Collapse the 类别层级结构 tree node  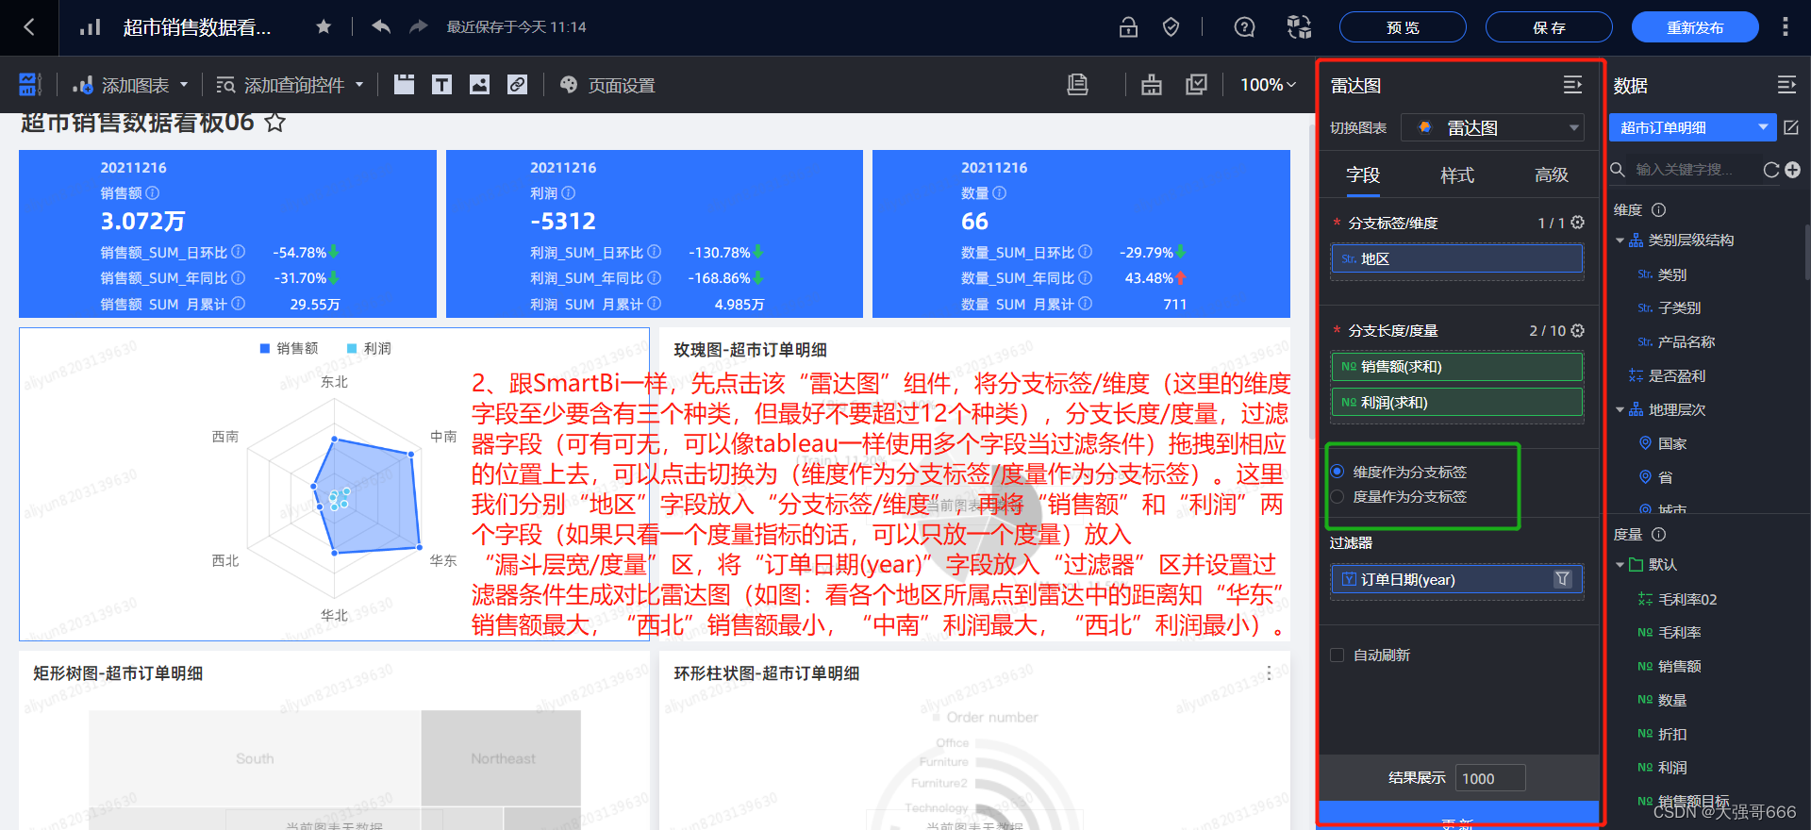coord(1620,241)
